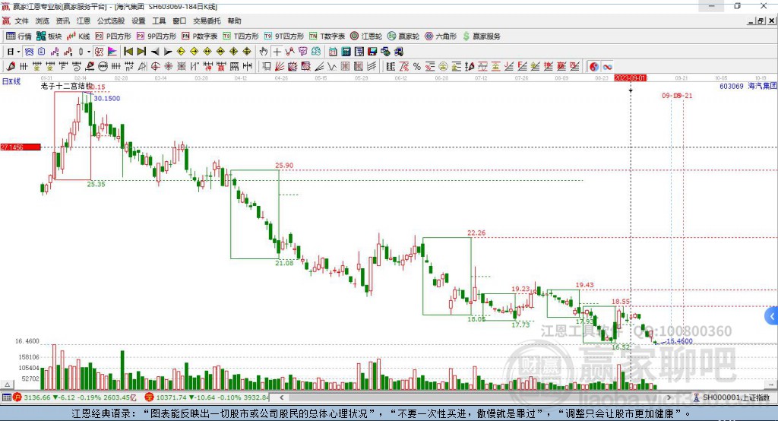This screenshot has width=778, height=421.
Task: Switch to K线 chart view
Action: point(78,36)
